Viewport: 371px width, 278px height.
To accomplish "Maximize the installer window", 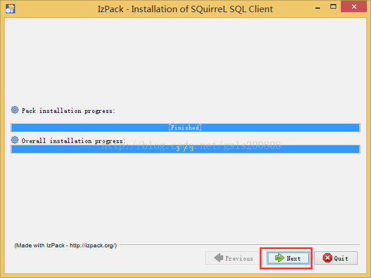I will pos(333,7).
